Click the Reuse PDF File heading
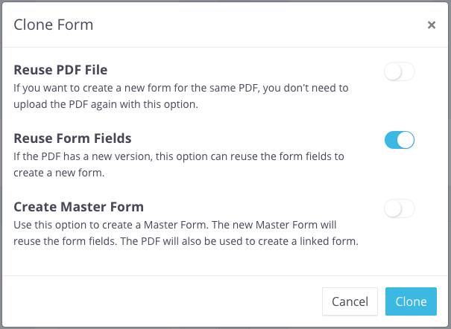The image size is (451, 329). click(x=60, y=70)
